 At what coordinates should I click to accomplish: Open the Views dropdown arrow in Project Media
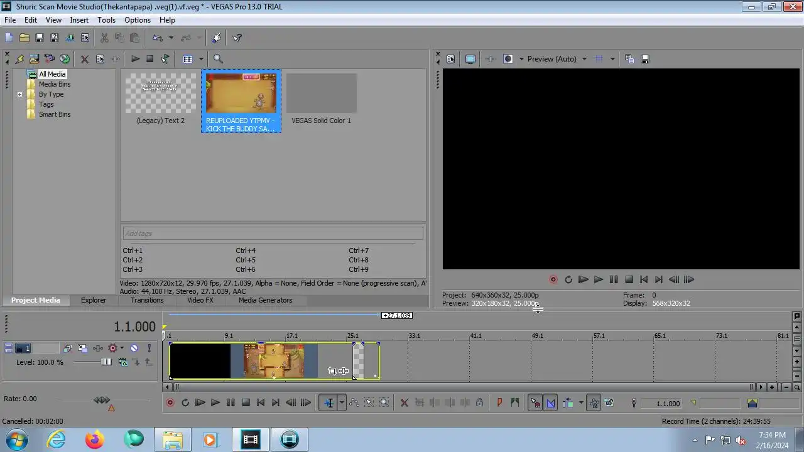point(201,59)
